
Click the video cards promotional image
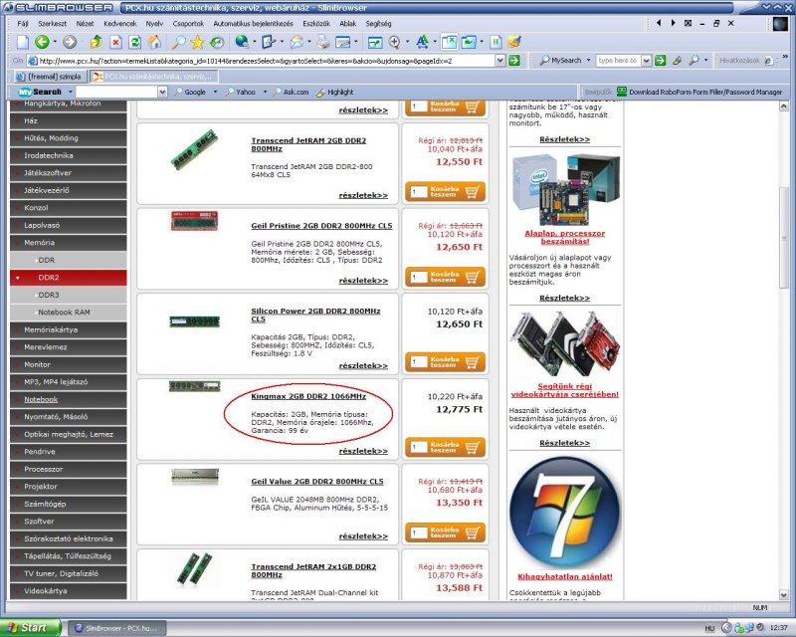(564, 344)
